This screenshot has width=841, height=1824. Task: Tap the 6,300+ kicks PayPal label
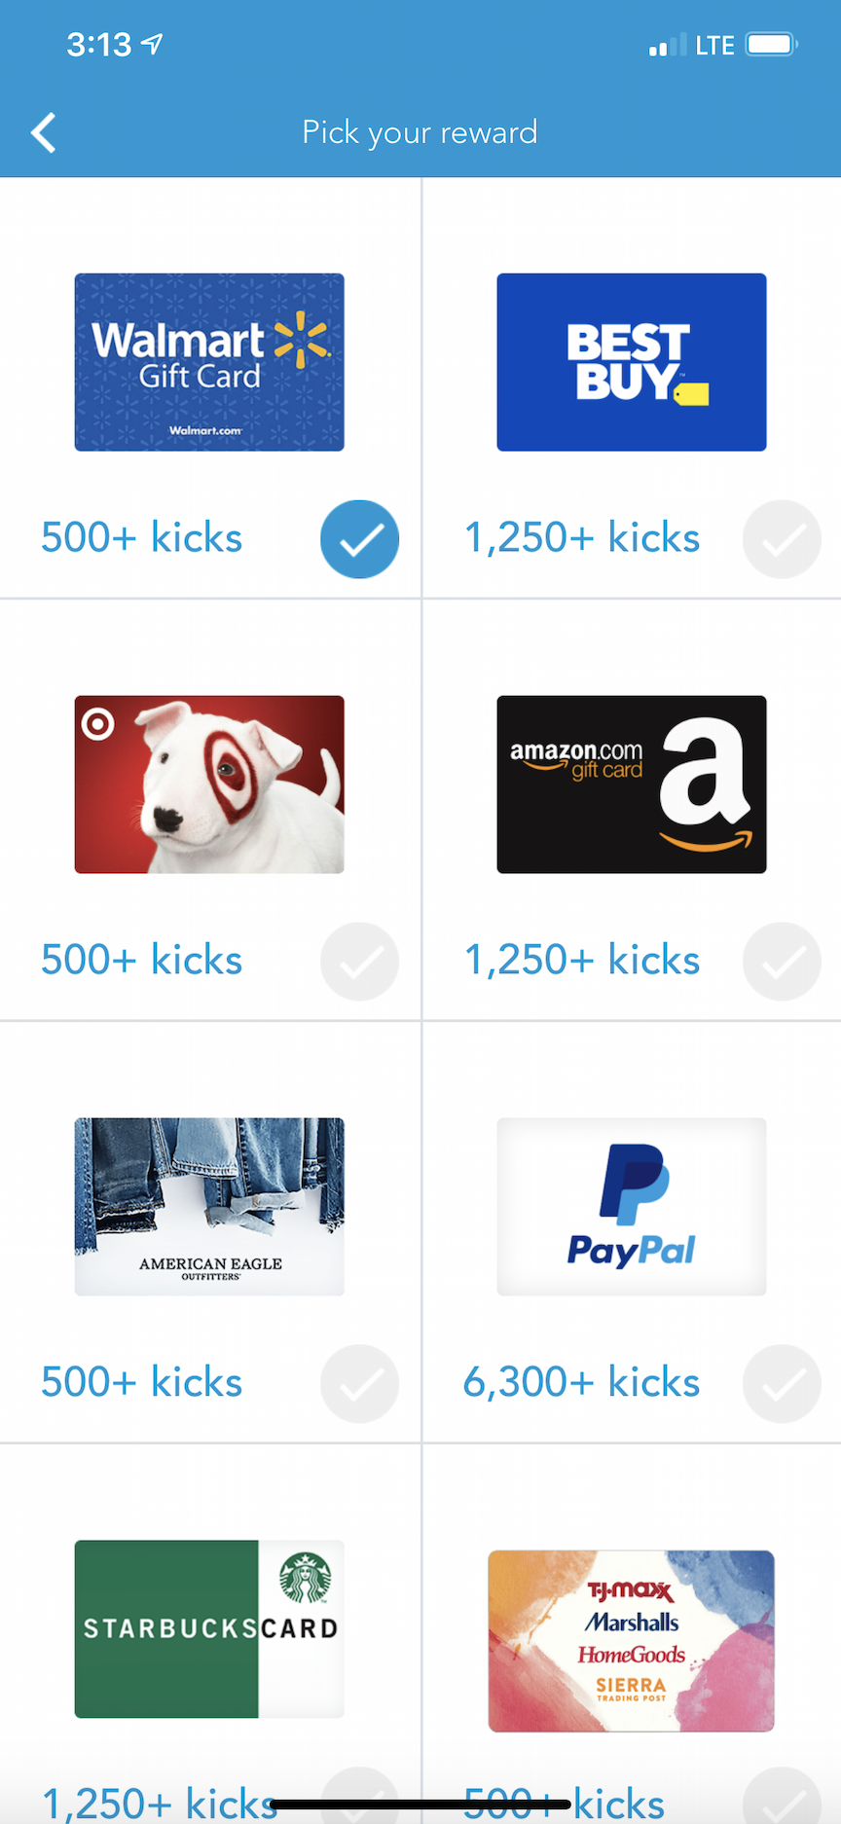click(581, 1382)
